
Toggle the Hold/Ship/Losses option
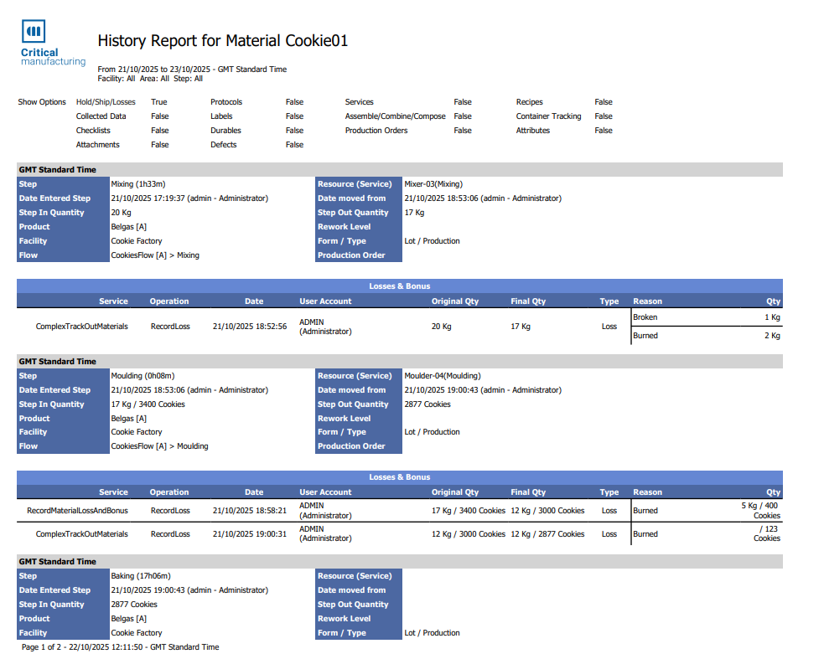104,101
